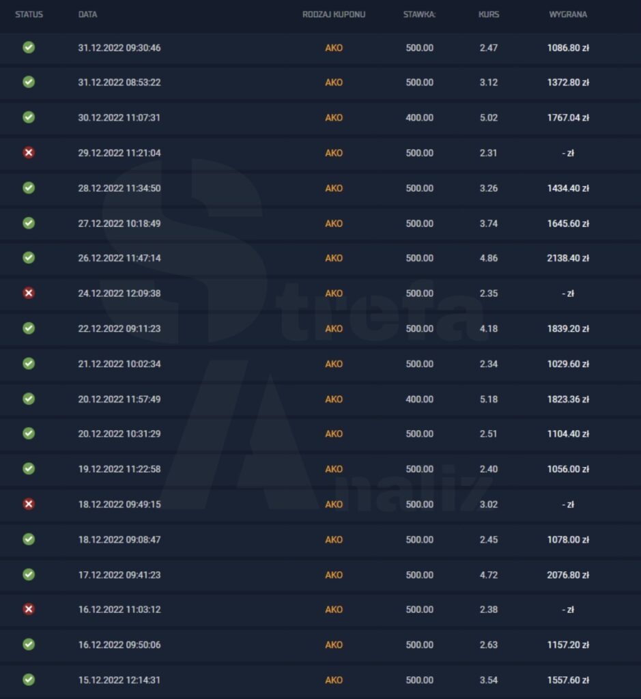641x699 pixels.
Task: Click green check icon for 17.12.2022 09:41:23
Action: (x=29, y=574)
